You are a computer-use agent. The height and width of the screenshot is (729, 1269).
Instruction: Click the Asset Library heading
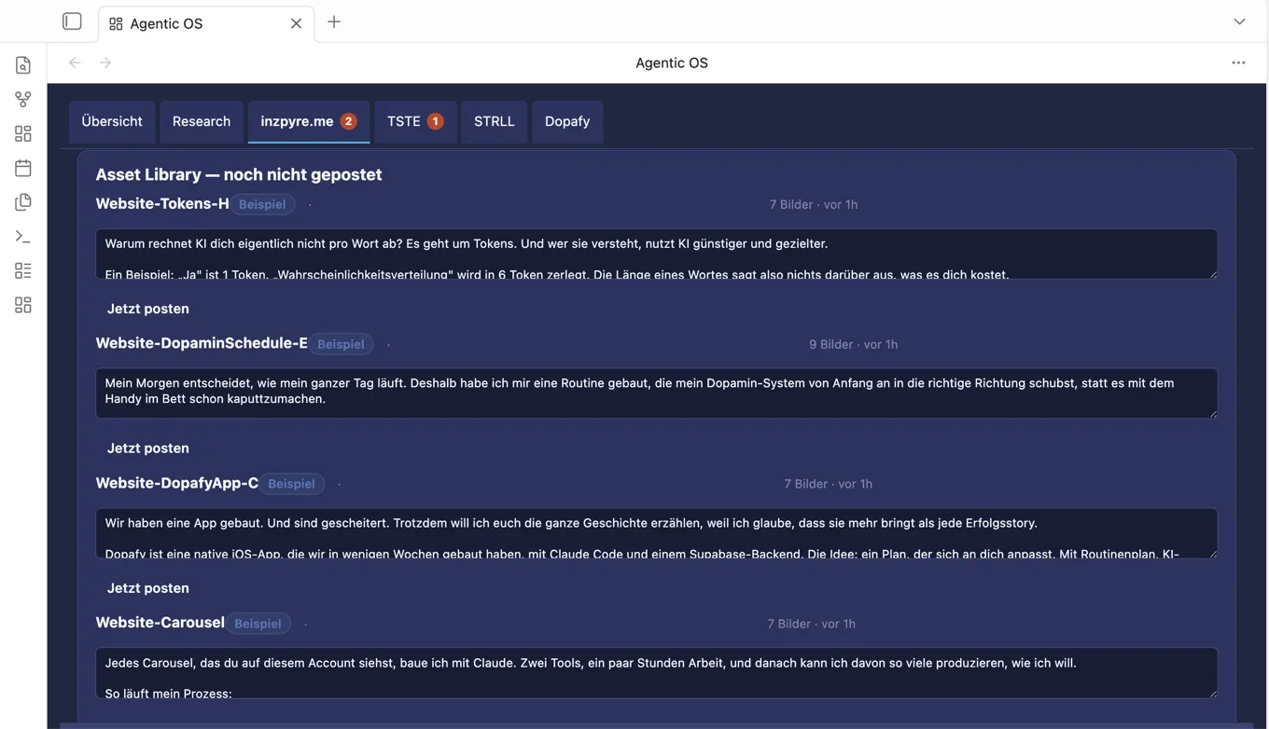pyautogui.click(x=239, y=174)
